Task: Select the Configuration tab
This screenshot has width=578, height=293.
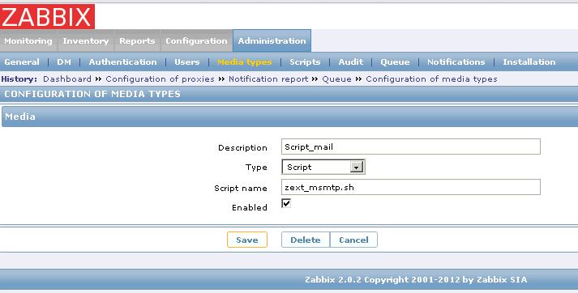Action: point(196,40)
